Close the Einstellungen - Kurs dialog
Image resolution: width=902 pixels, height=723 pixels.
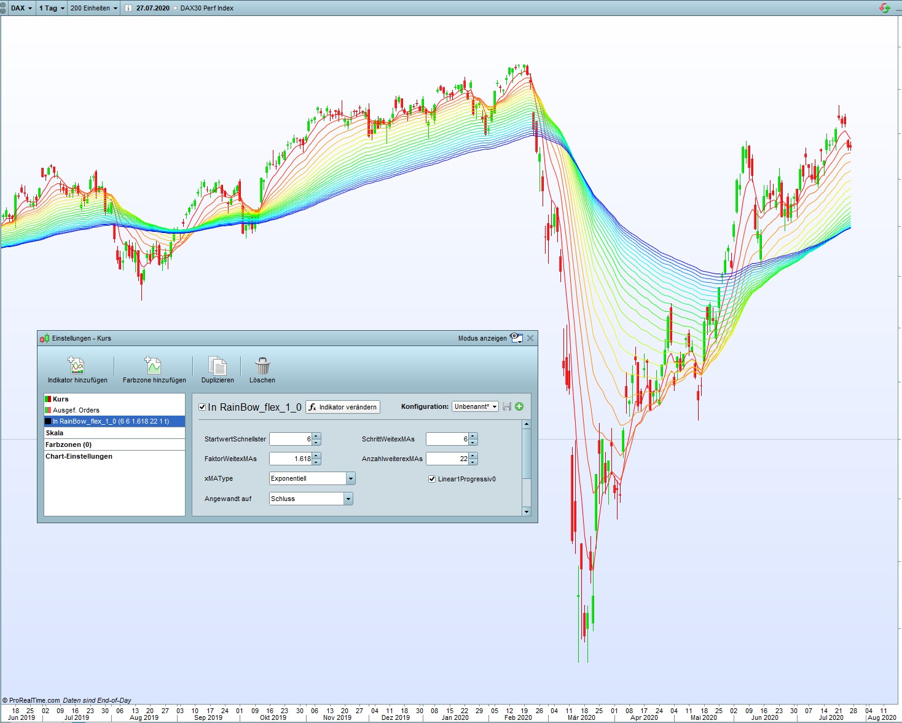[x=530, y=338]
